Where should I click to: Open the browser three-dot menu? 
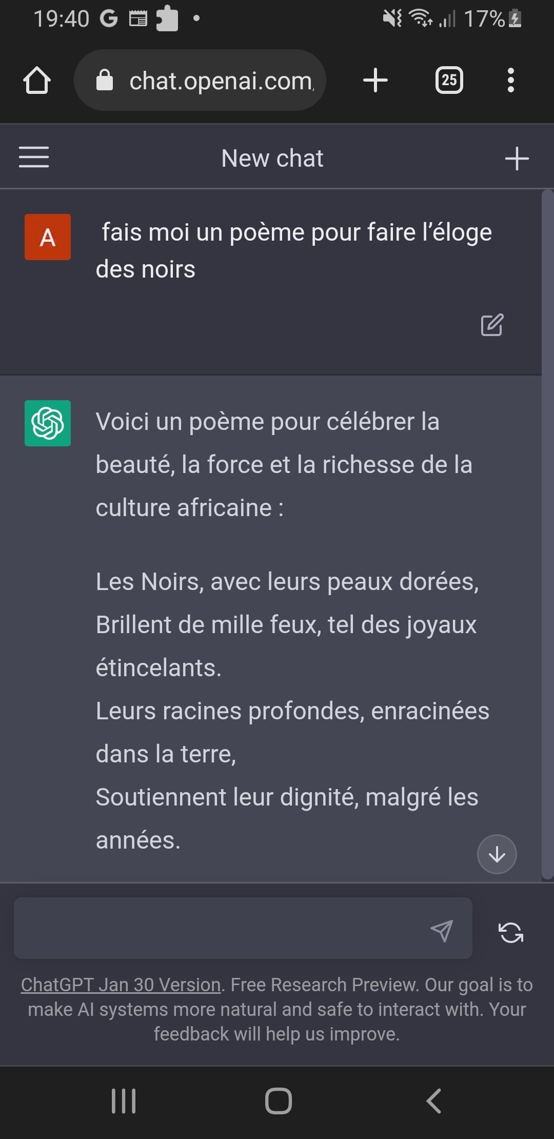[510, 81]
